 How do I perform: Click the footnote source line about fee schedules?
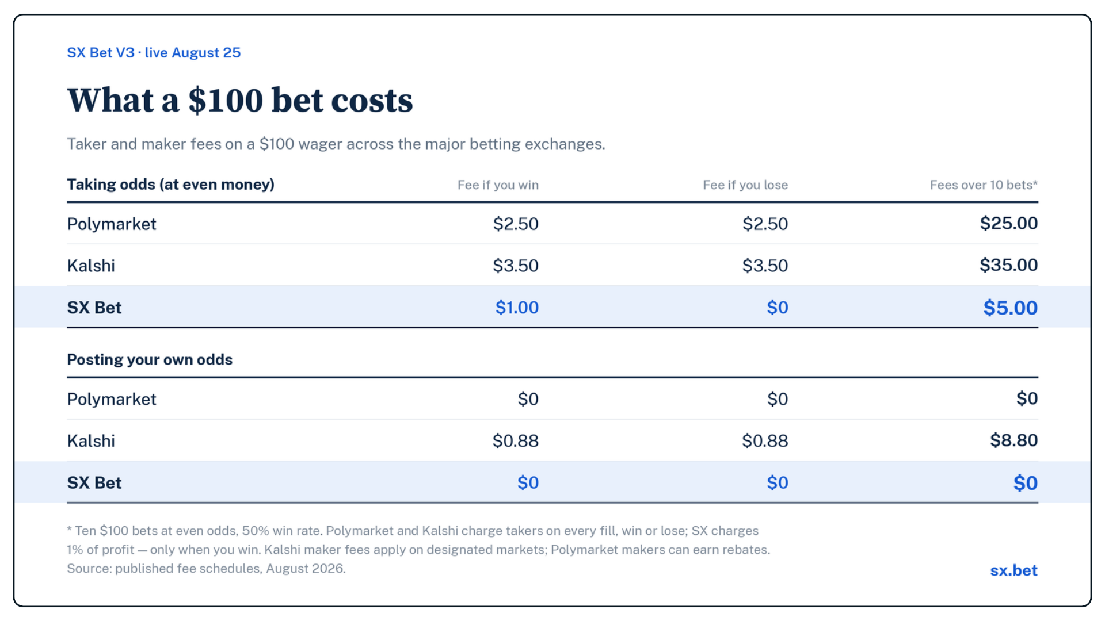pos(206,569)
